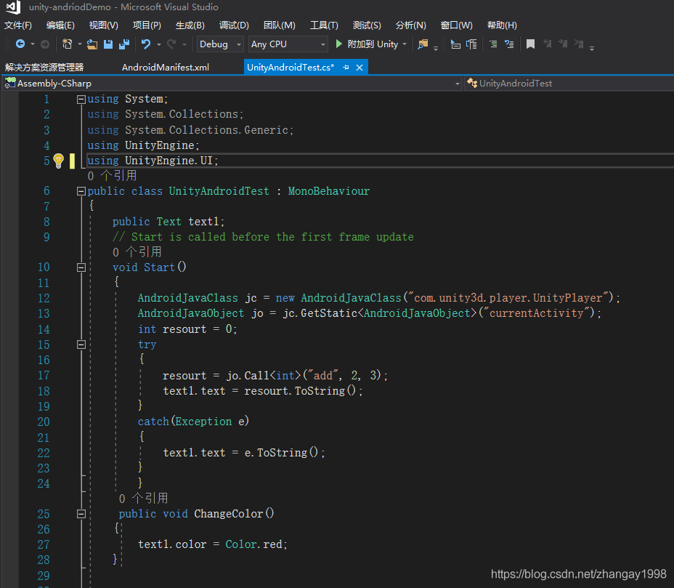Pin the UnityAndroidTest.cs tab
The image size is (674, 588).
tap(346, 68)
